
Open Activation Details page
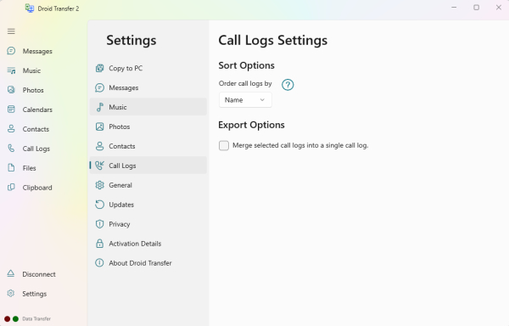(148, 244)
